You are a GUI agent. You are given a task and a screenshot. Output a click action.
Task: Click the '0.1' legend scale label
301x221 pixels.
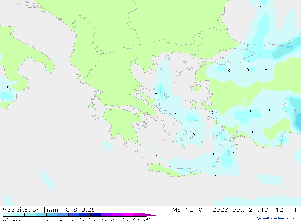coord(5,219)
